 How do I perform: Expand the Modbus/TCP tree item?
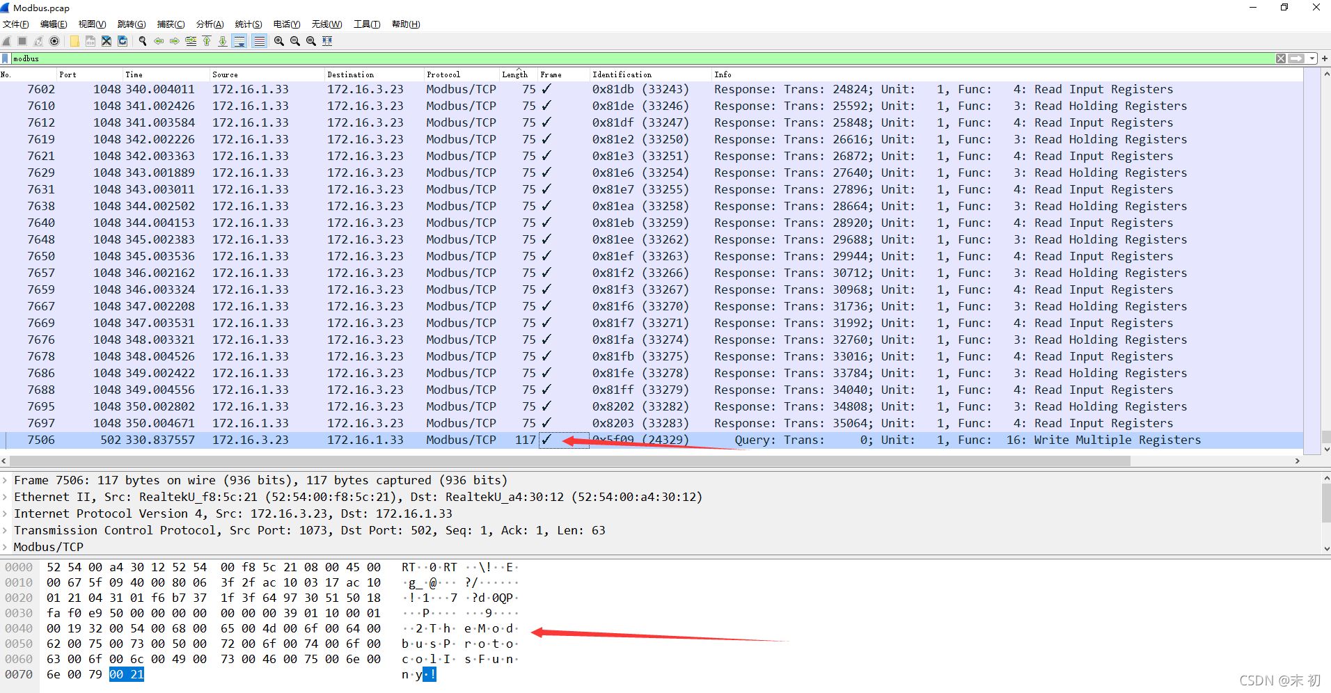5,547
